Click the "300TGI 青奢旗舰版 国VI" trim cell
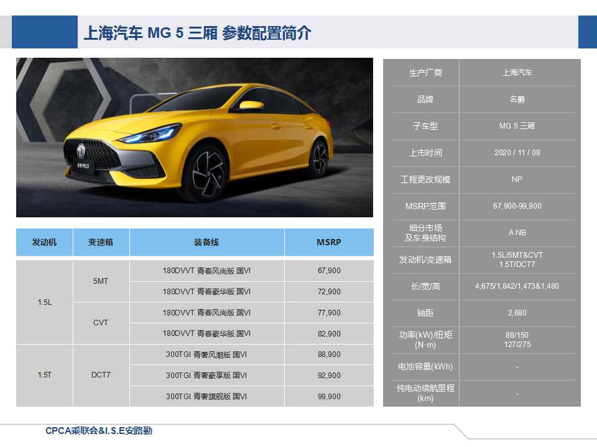This screenshot has width=597, height=447. [x=206, y=397]
